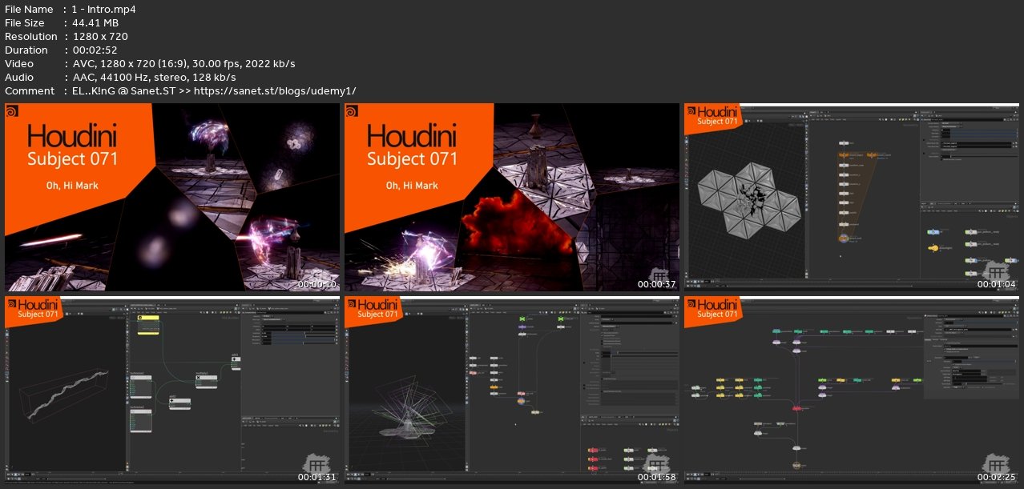Screen dimensions: 1024x489
Task: Click the timestamp 00:00:10
Action: [x=317, y=284]
